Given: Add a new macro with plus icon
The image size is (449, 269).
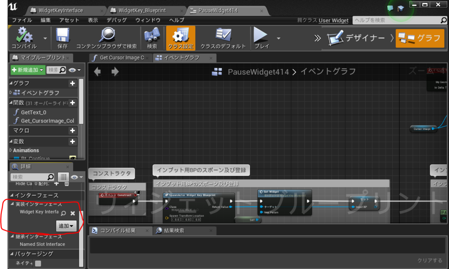Looking at the screenshot, I should point(72,130).
